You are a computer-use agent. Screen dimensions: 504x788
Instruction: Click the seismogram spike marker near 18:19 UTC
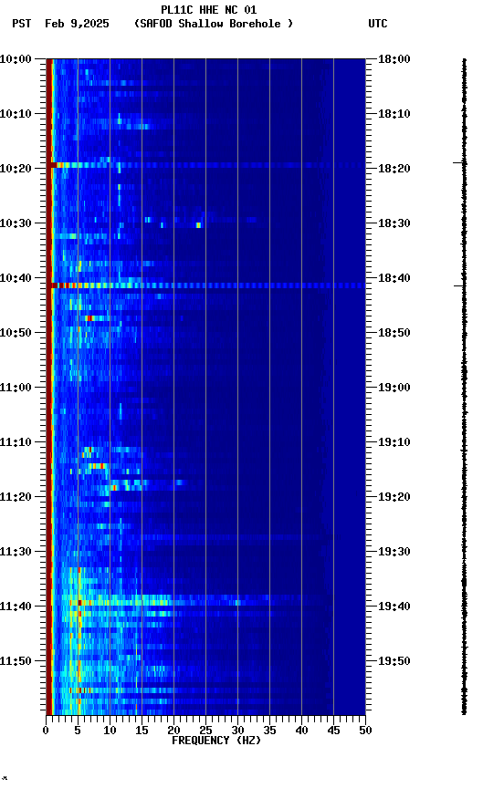[458, 163]
